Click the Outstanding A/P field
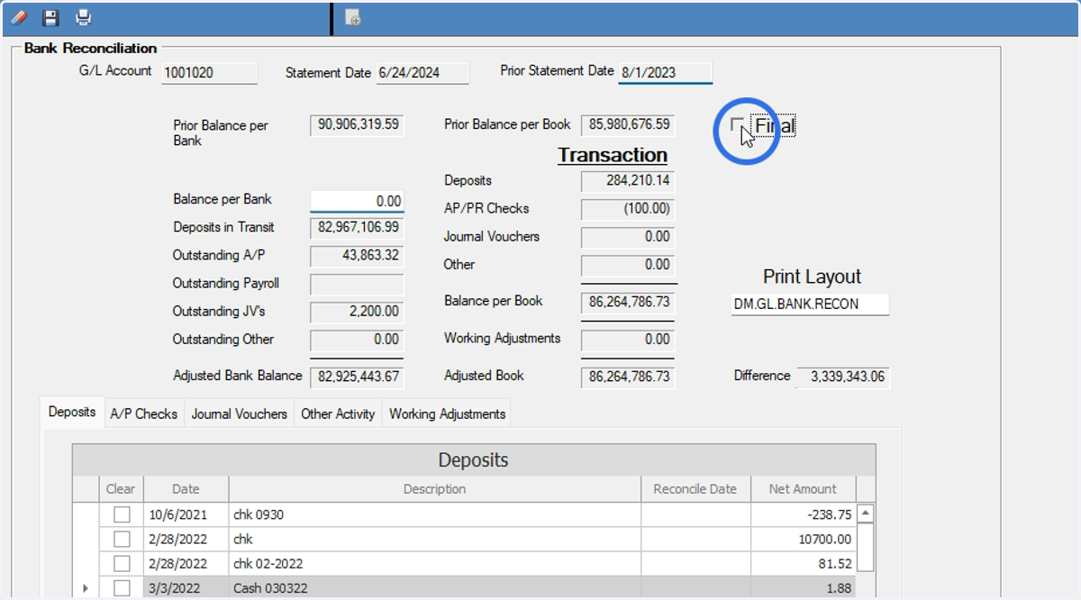Image resolution: width=1081 pixels, height=600 pixels. coord(357,256)
